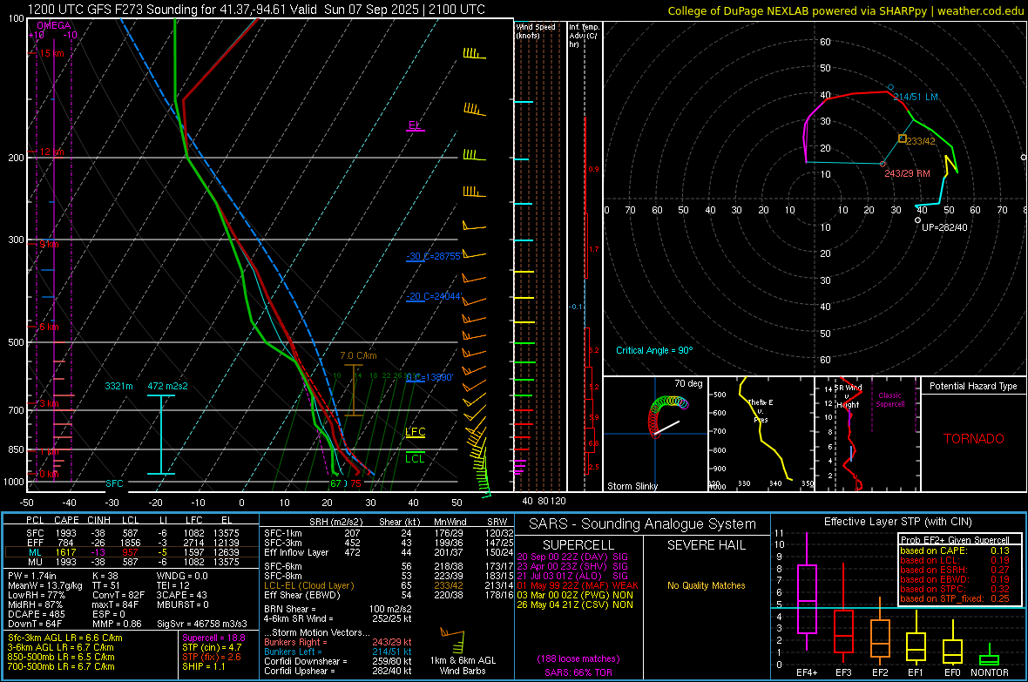Click the surface dewpoint value 67
This screenshot has height=682, width=1028.
click(335, 483)
